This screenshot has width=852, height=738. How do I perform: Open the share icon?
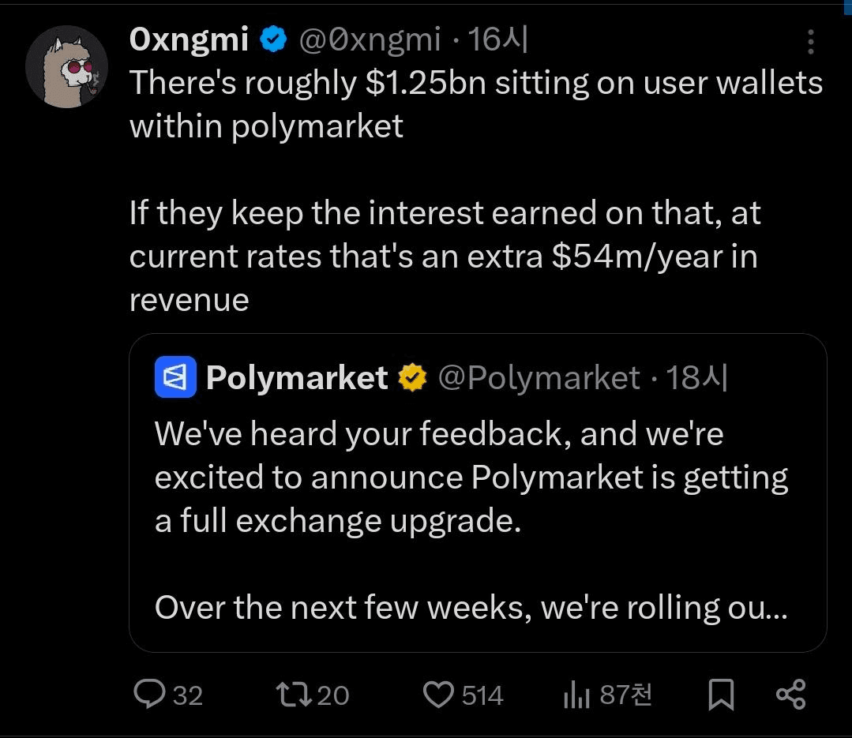click(790, 695)
